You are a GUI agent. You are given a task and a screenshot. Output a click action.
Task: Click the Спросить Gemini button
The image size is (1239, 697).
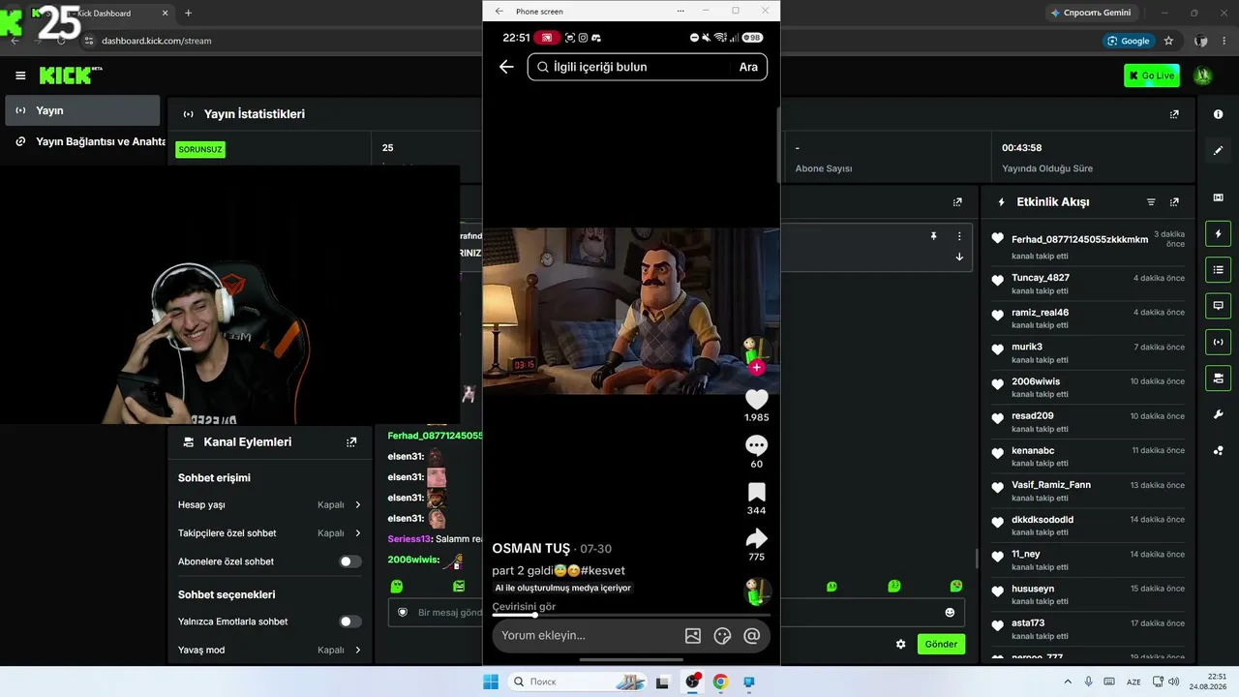point(1090,13)
